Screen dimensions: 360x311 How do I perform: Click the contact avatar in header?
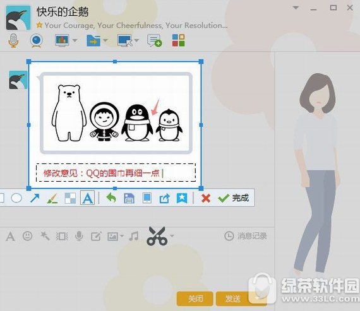click(x=18, y=18)
